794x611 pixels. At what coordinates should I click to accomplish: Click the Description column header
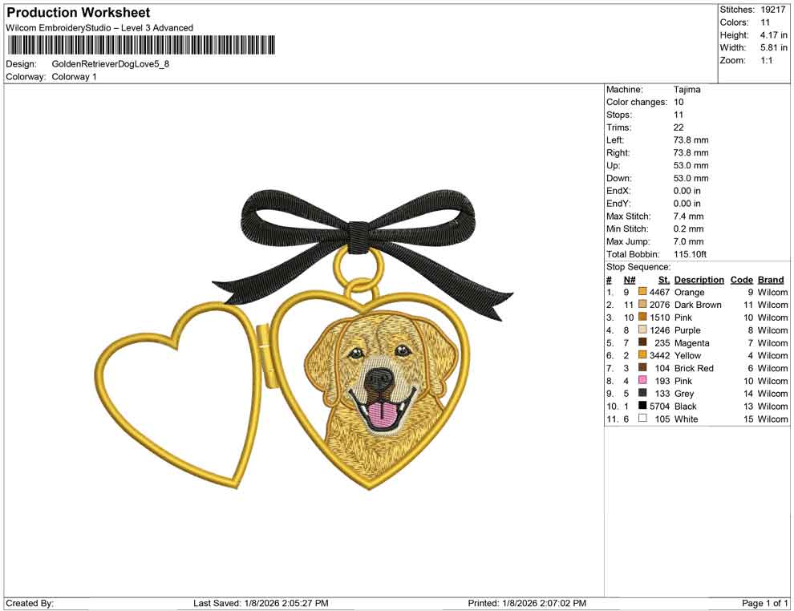coord(699,279)
